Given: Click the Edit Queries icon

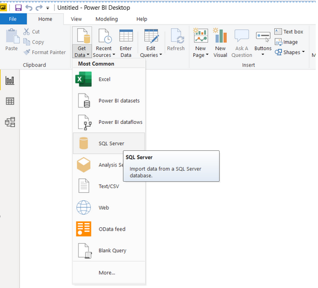Looking at the screenshot, I should [151, 36].
